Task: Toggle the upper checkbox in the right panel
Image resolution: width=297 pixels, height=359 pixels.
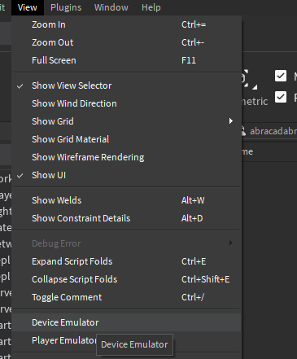Action: coord(281,76)
